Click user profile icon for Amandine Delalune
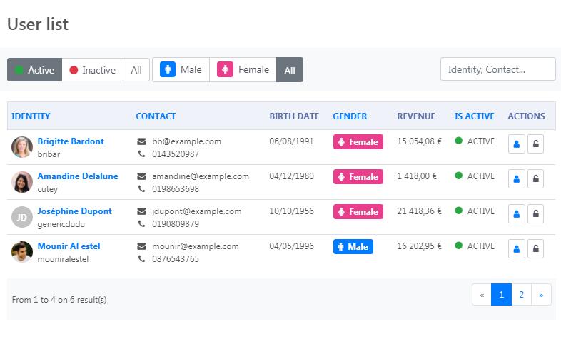Viewport: 561px width, 337px height. coord(517,179)
